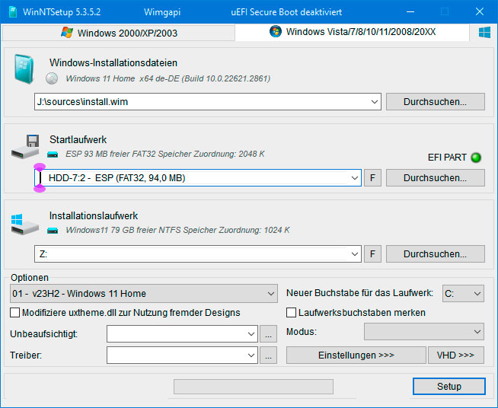Click the Windows logo icon beside the tabs
This screenshot has height=408, width=498.
pyautogui.click(x=484, y=33)
